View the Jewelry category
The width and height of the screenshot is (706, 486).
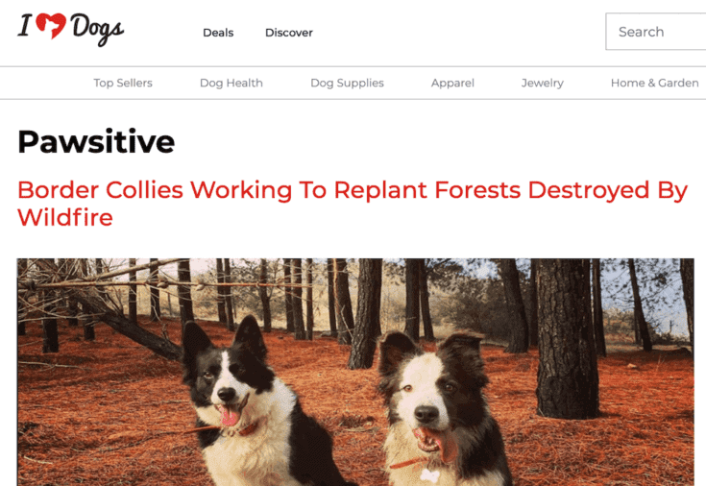point(542,83)
